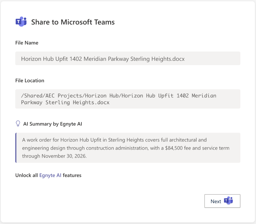This screenshot has width=256, height=224.
Task: Open the Egnyte AI link
Action: [50, 175]
